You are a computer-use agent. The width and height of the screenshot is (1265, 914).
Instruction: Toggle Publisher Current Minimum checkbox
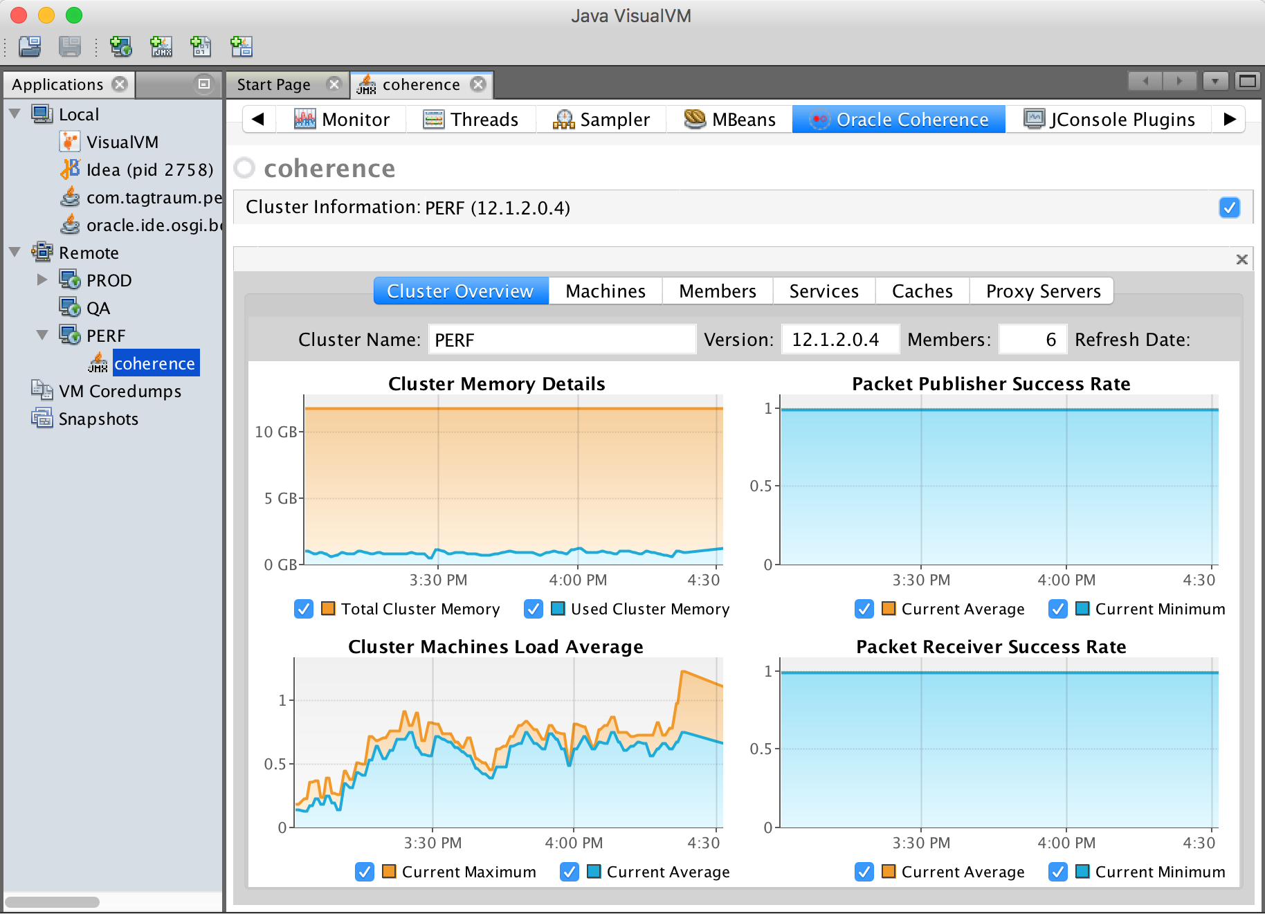click(x=1058, y=609)
